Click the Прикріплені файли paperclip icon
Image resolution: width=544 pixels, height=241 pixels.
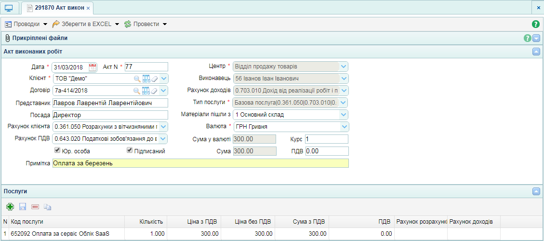(x=7, y=38)
